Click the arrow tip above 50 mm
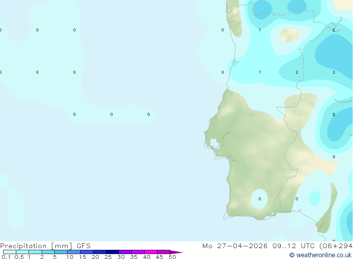This screenshot has height=259, width=353. pyautogui.click(x=176, y=252)
